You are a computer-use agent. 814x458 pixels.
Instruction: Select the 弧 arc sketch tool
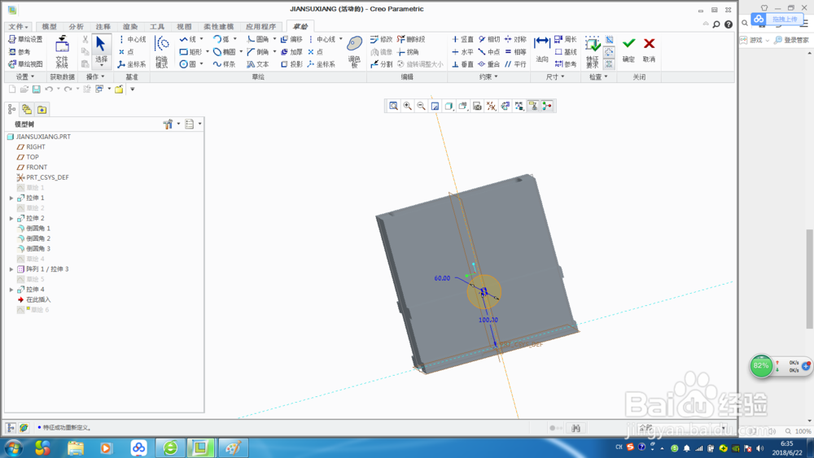pyautogui.click(x=221, y=39)
